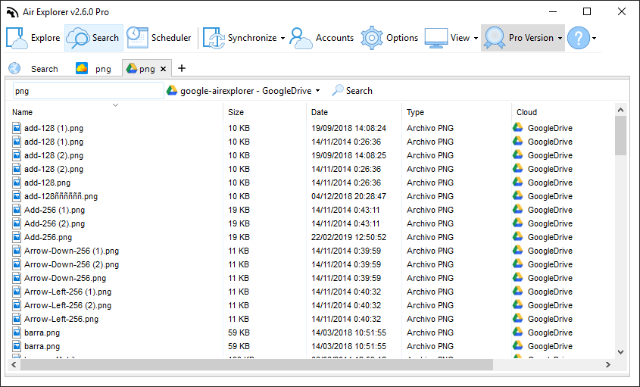Click file icon of Arrow-Left-256 (2).png

click(17, 305)
